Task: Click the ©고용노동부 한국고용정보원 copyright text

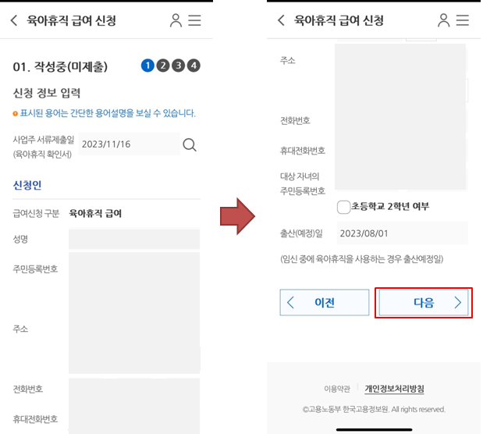Action: pyautogui.click(x=374, y=409)
